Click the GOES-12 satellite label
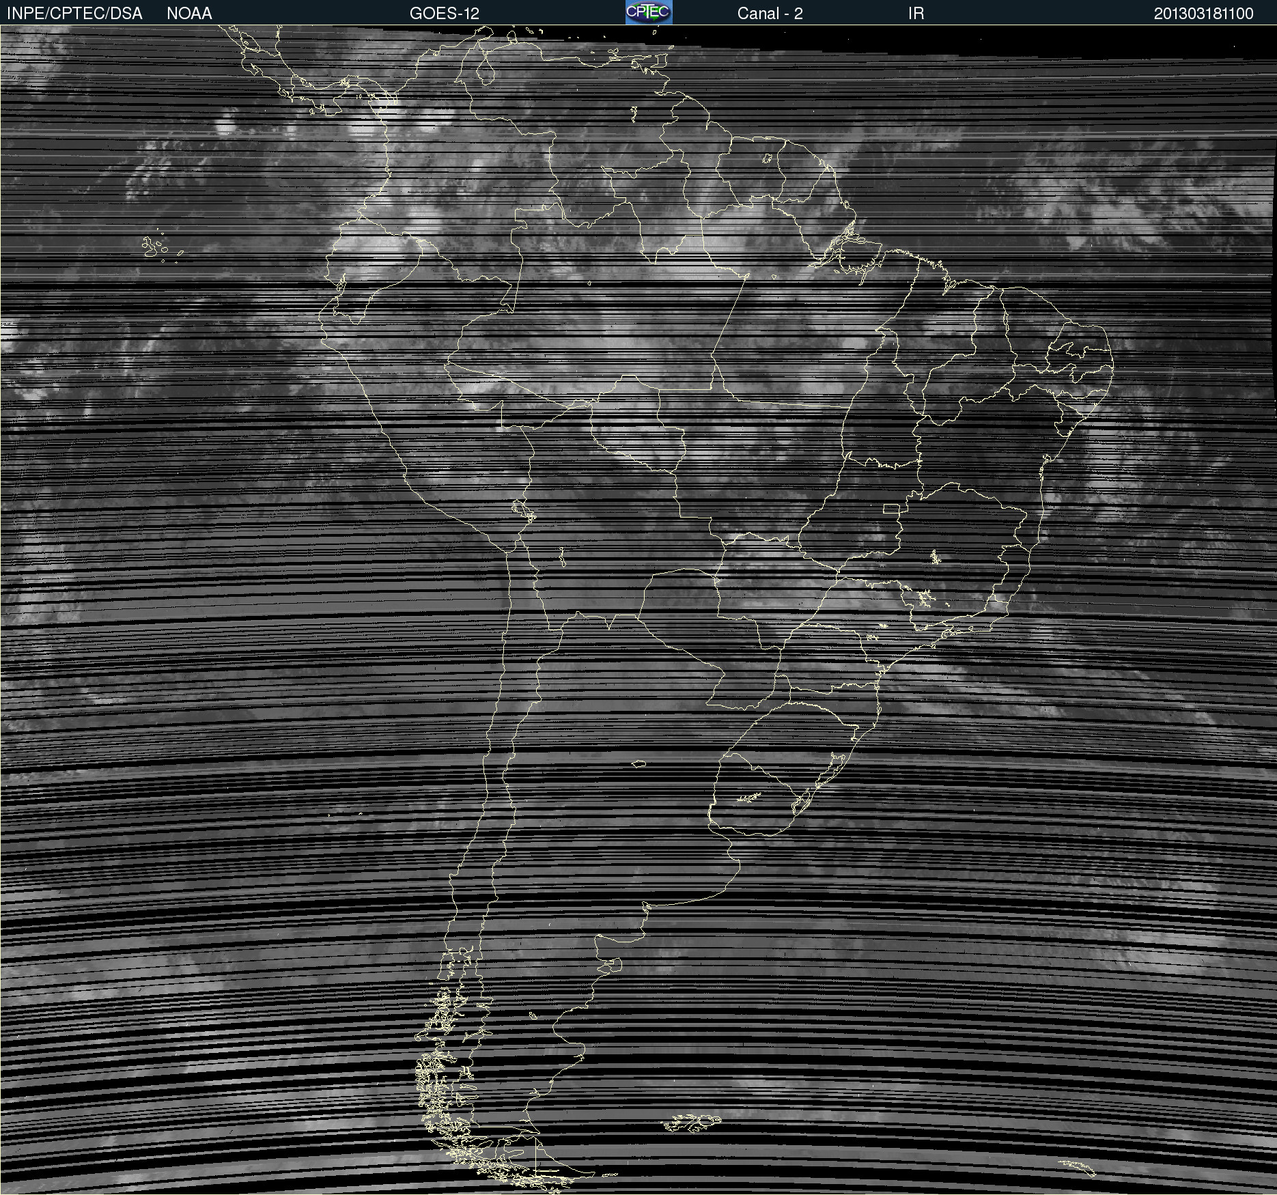The width and height of the screenshot is (1277, 1195). click(445, 14)
